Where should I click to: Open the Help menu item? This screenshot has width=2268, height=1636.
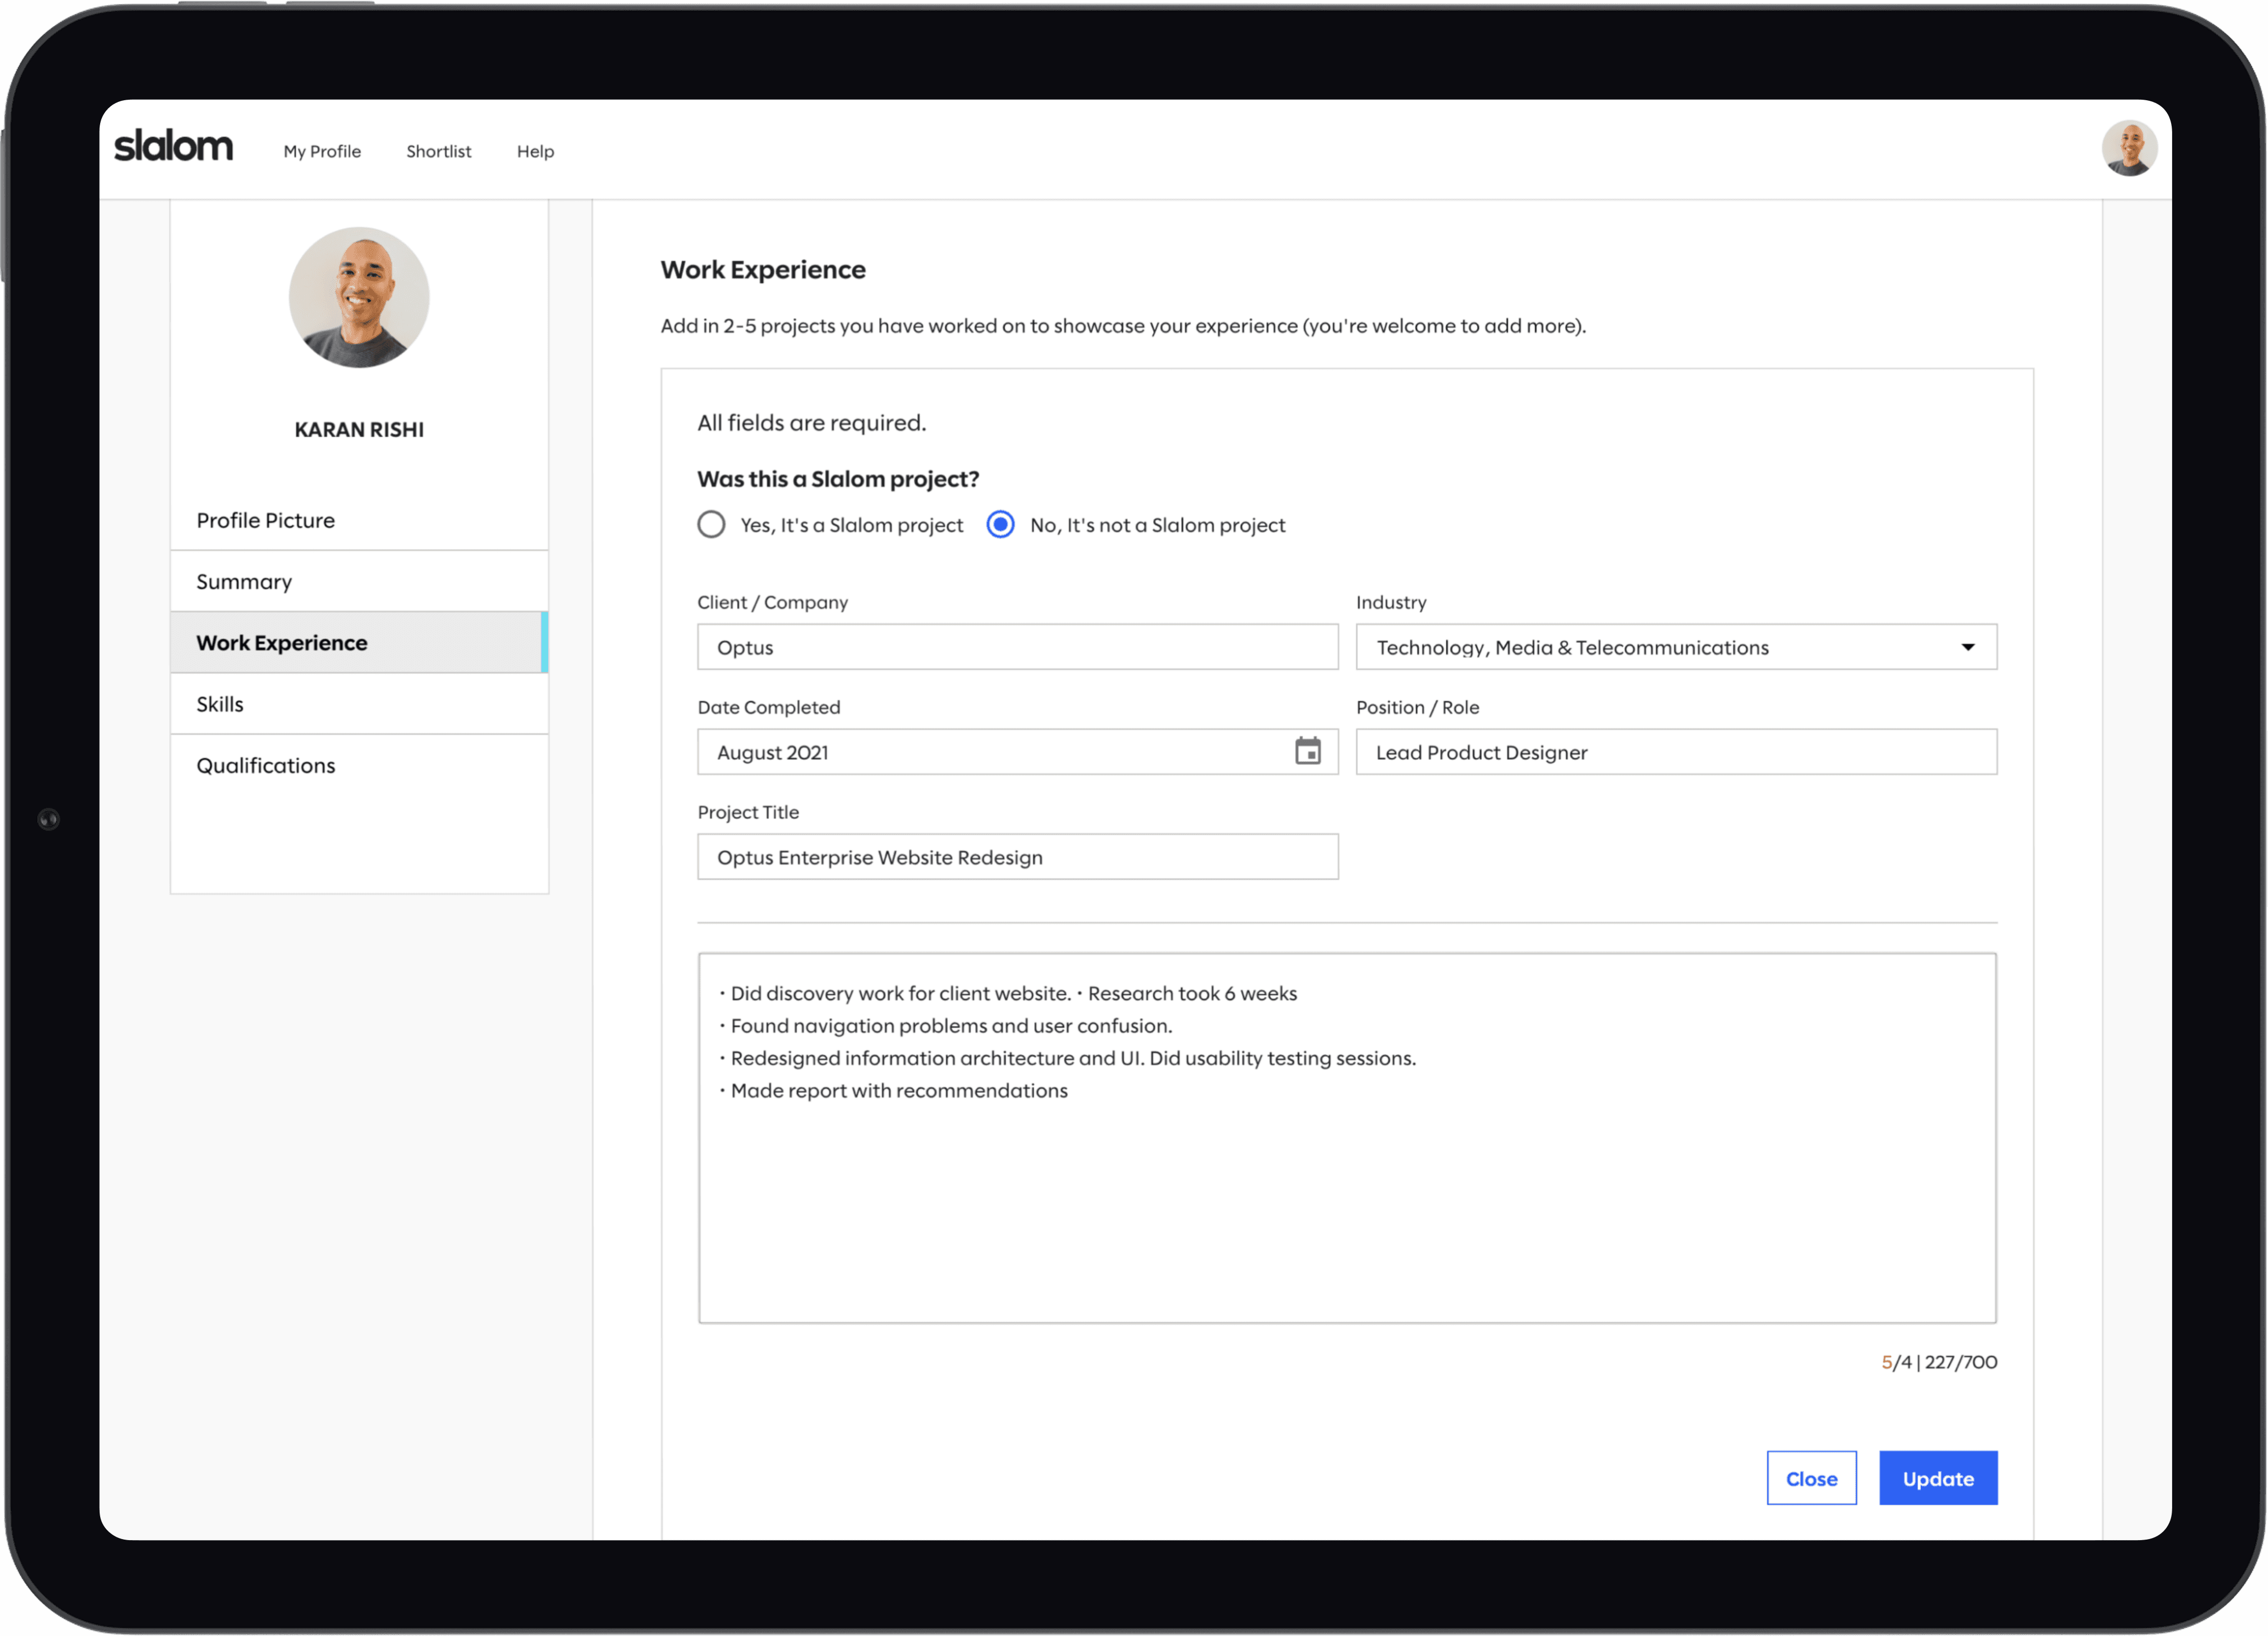[535, 151]
